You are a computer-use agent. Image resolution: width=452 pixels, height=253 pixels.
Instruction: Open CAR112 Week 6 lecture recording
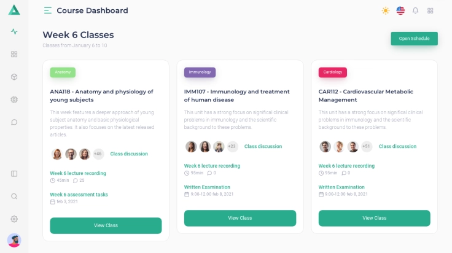click(x=346, y=166)
